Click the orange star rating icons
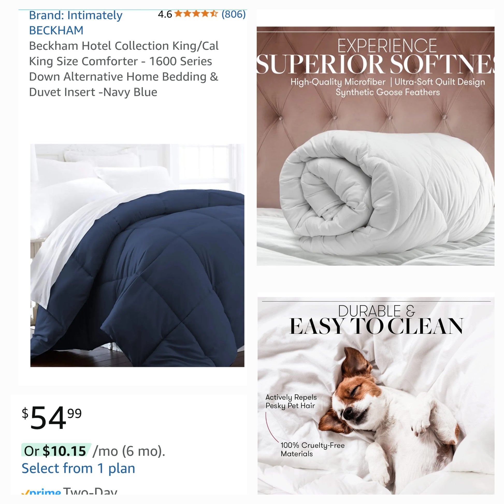504x504 pixels. pos(196,14)
